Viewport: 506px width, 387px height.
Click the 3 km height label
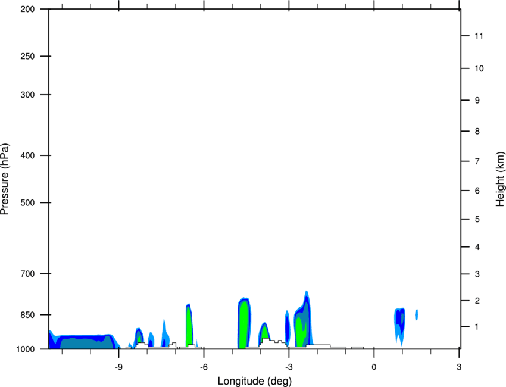(477, 274)
